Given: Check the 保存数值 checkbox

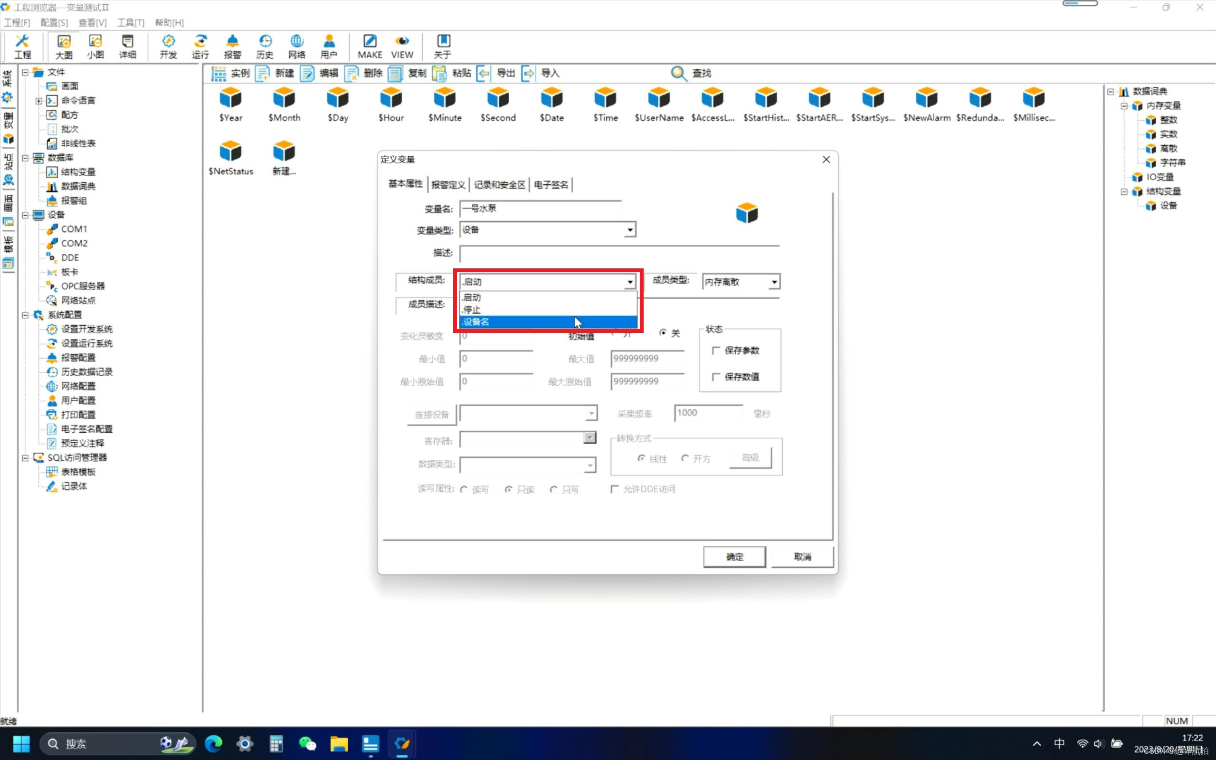Looking at the screenshot, I should point(716,377).
